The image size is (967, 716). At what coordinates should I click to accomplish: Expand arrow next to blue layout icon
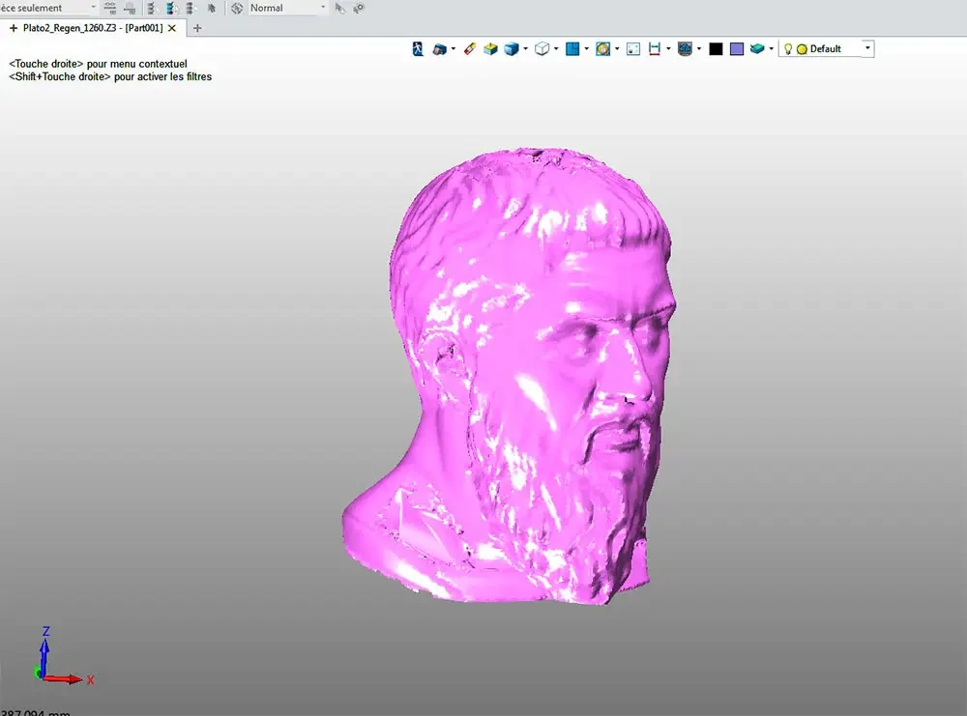pyautogui.click(x=587, y=48)
